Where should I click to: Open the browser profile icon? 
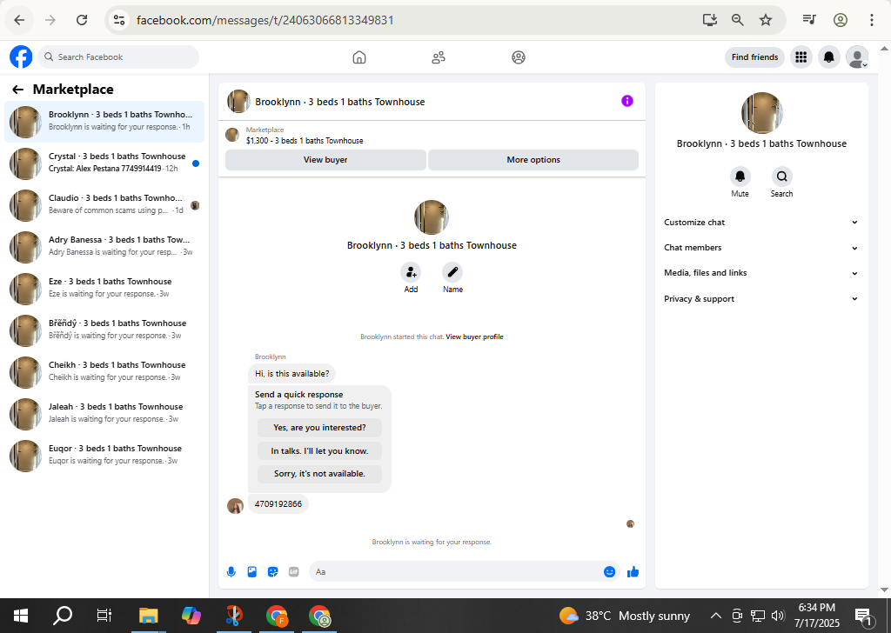[x=841, y=20]
